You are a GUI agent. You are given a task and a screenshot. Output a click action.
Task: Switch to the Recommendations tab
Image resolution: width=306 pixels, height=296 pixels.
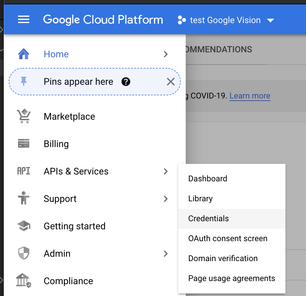pos(218,49)
